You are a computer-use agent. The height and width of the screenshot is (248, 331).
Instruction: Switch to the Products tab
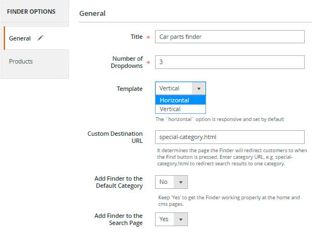point(21,61)
